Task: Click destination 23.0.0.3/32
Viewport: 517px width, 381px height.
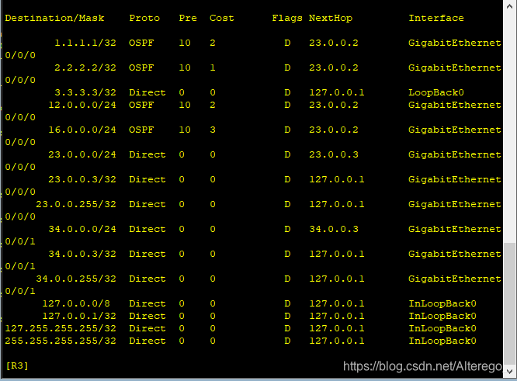Action: click(82, 179)
